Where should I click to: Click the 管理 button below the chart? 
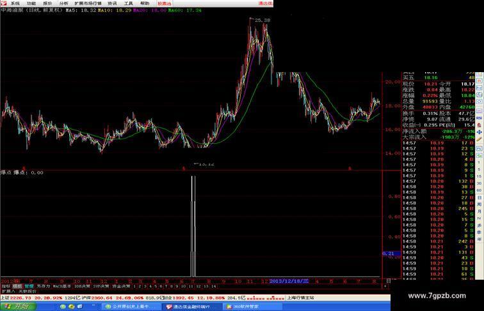pos(29,286)
